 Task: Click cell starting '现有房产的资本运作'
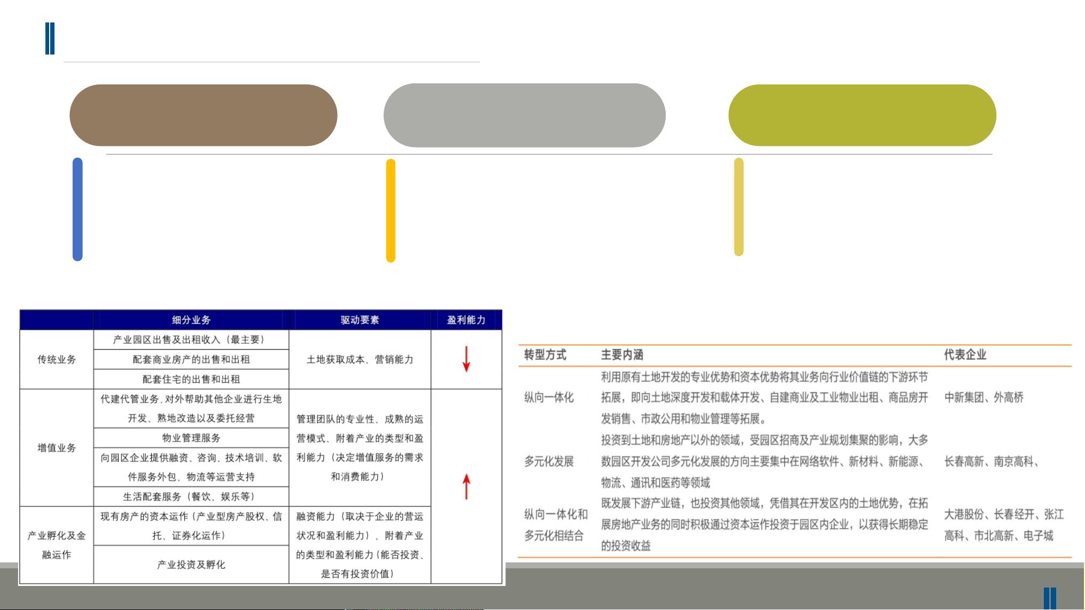[191, 526]
